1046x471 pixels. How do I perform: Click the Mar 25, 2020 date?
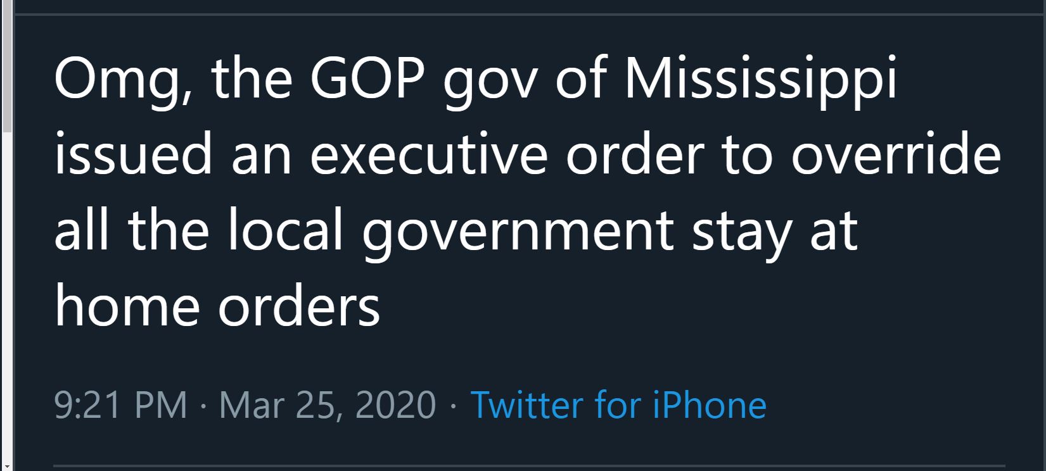tap(328, 405)
